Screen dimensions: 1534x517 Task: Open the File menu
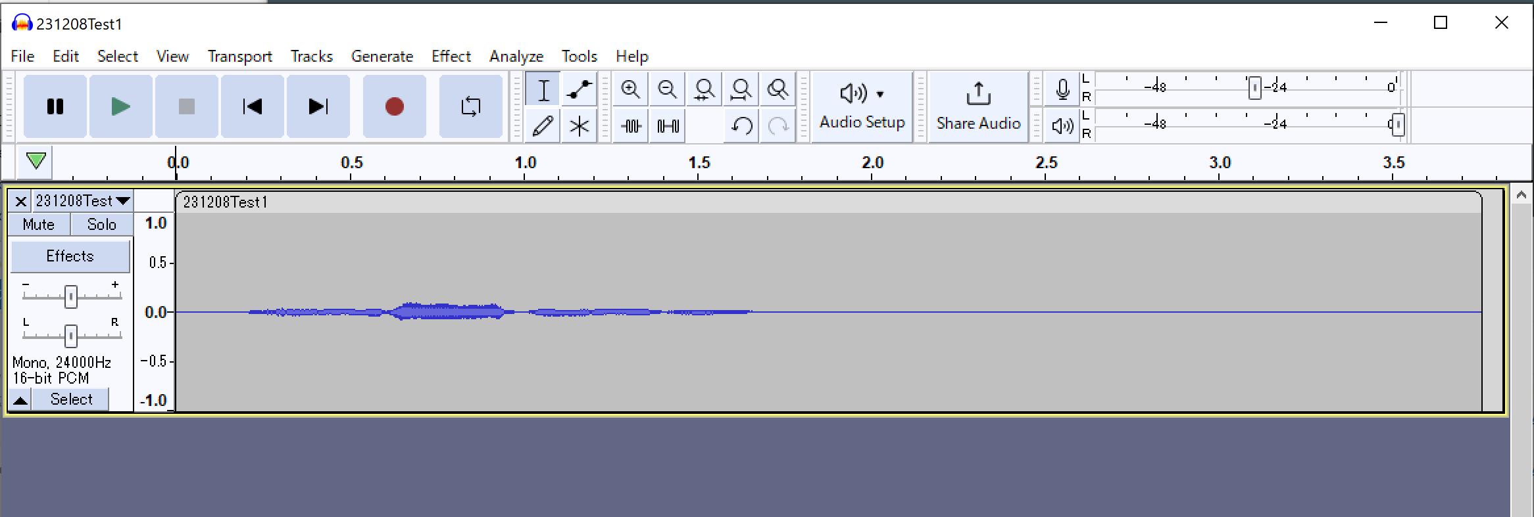point(22,56)
